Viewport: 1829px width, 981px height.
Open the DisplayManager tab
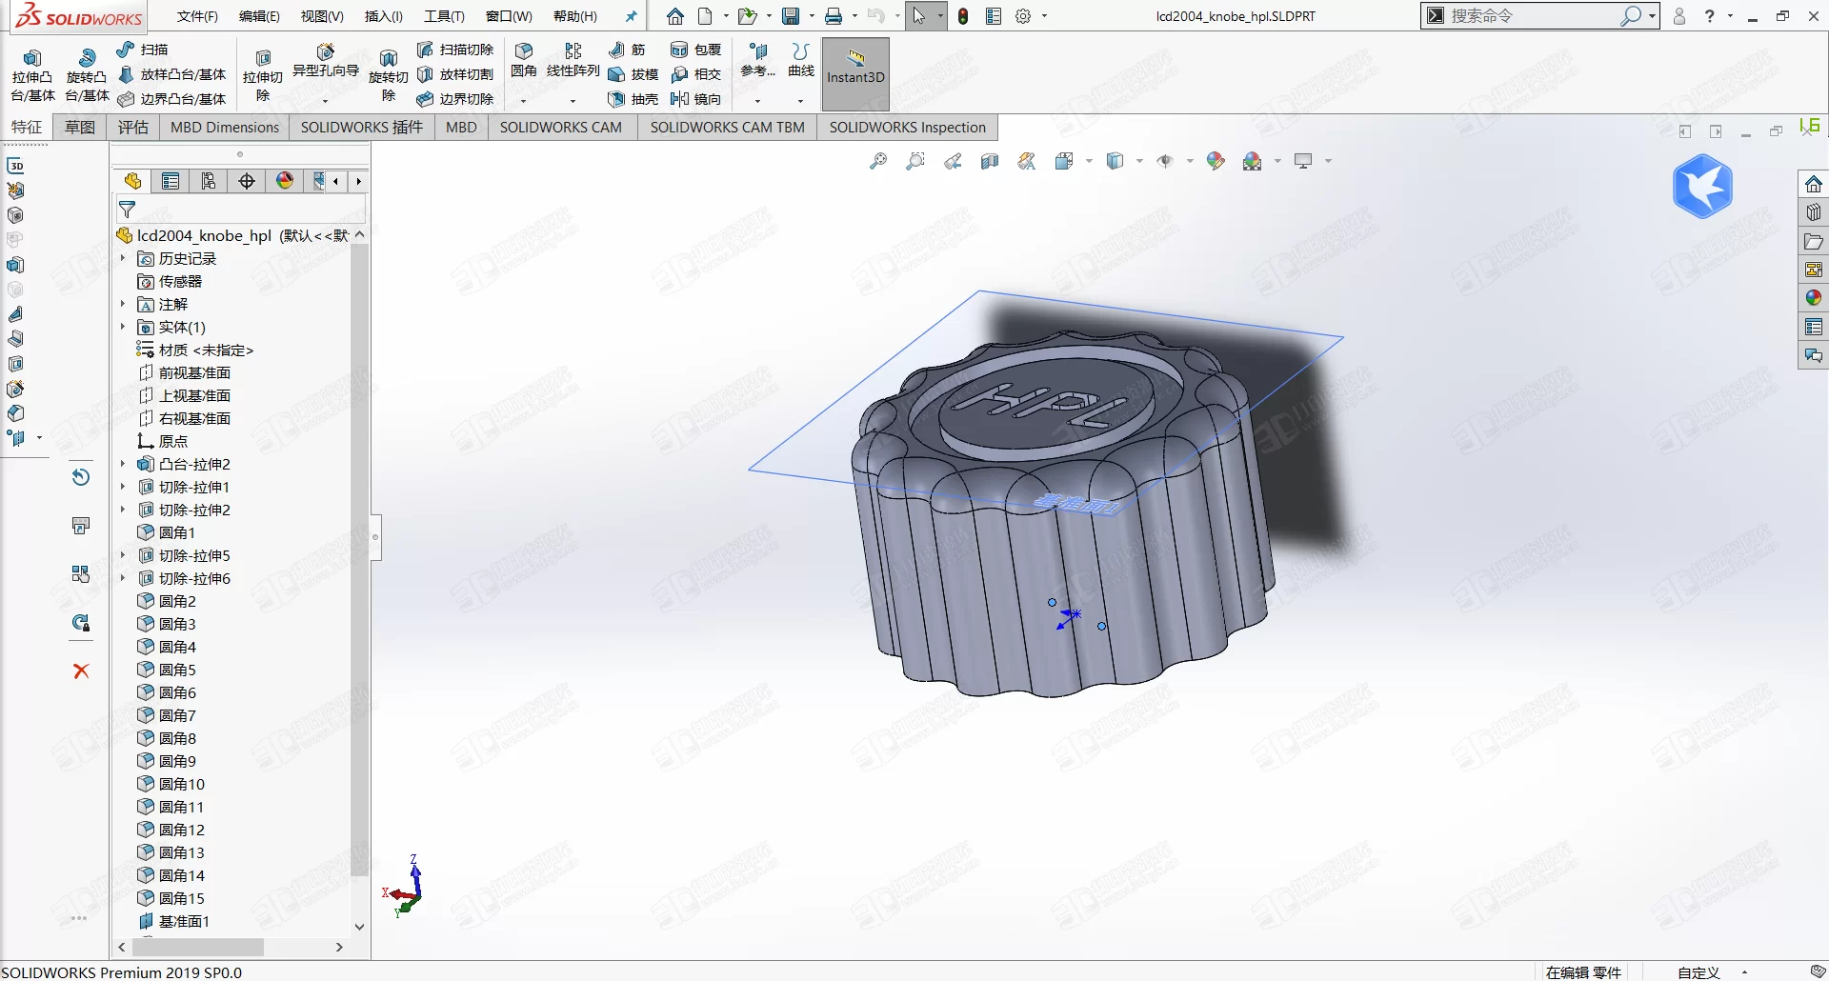point(285,181)
